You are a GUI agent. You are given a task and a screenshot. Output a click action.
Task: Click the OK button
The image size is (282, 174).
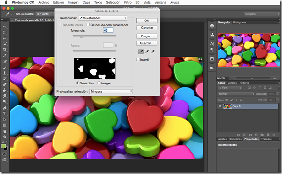(x=147, y=21)
